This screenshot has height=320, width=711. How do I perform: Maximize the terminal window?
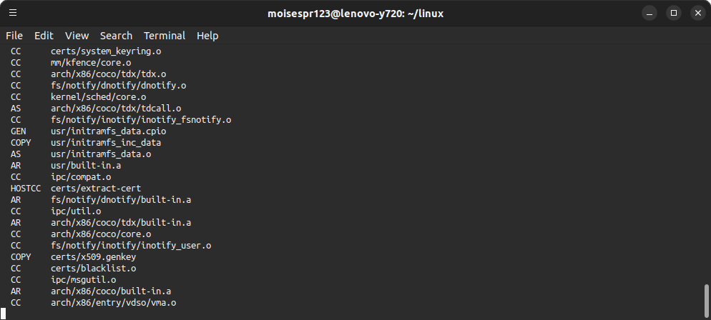674,13
